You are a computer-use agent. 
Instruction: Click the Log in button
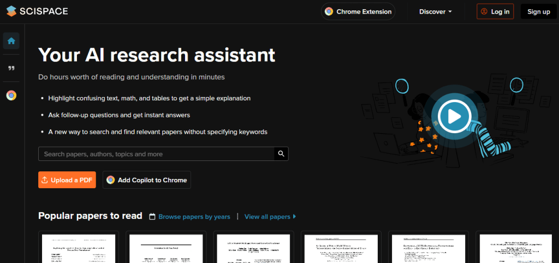(495, 11)
